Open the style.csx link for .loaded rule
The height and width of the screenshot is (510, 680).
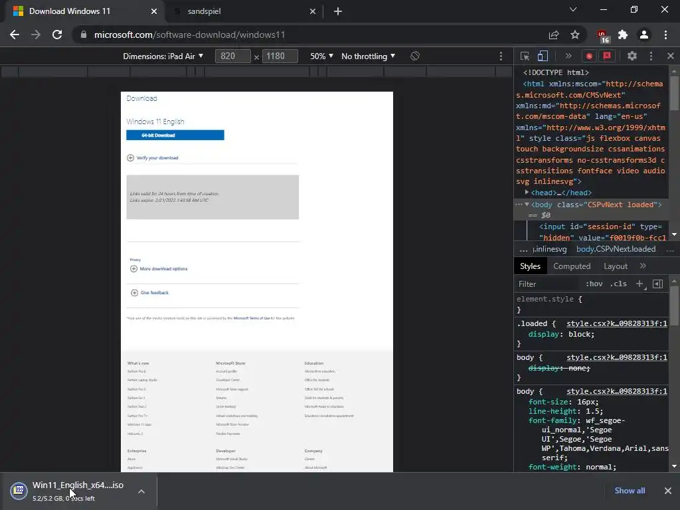click(x=617, y=323)
